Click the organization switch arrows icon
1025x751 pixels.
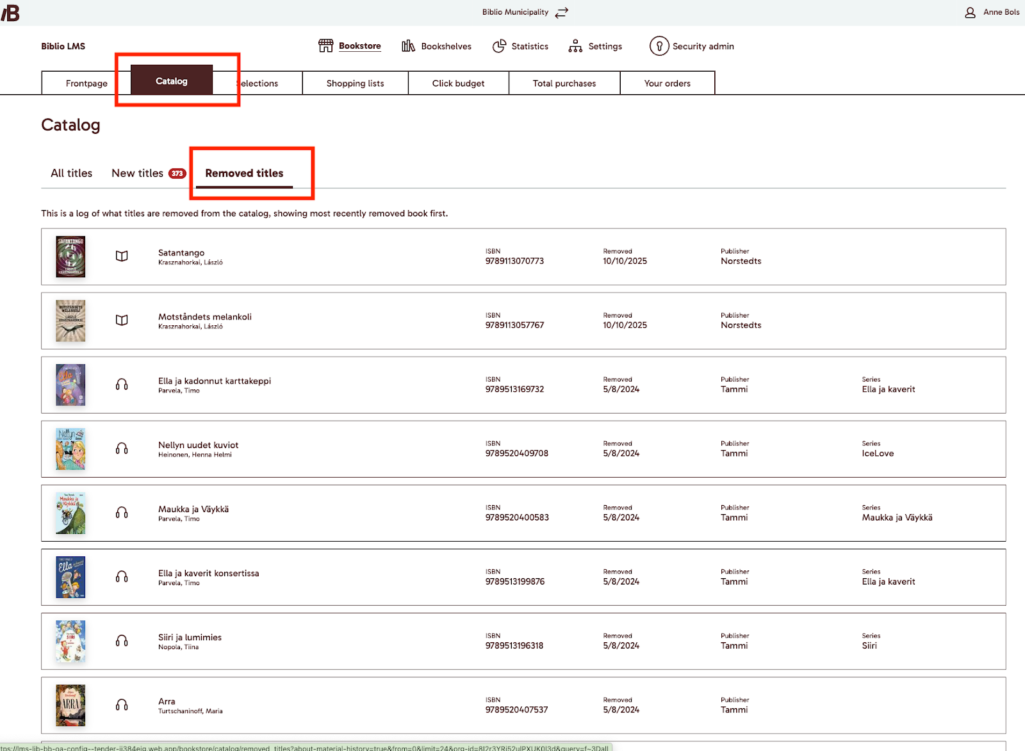click(562, 13)
